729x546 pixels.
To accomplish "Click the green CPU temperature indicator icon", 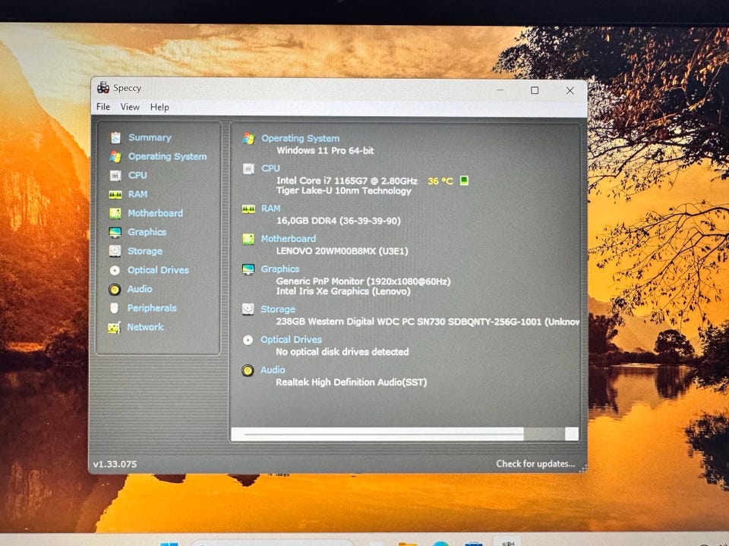I will (x=463, y=180).
